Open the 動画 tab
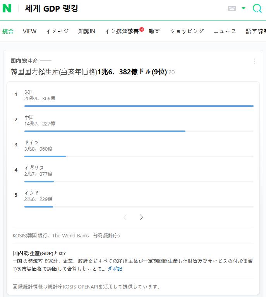Screen dimensions: 266x297 point(154,31)
